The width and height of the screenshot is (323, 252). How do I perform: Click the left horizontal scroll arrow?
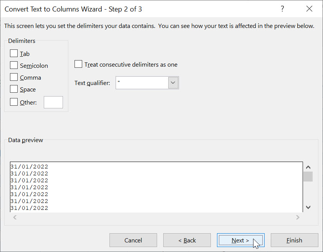click(x=15, y=217)
